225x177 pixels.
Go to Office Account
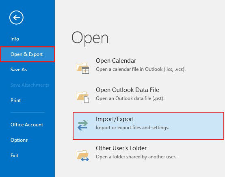click(x=27, y=125)
